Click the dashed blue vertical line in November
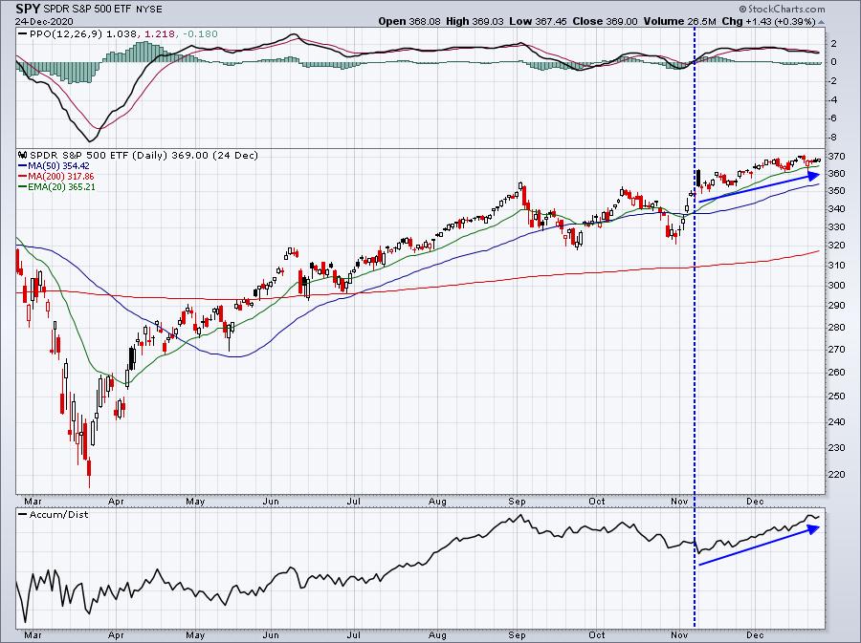This screenshot has width=861, height=643. coord(695,329)
